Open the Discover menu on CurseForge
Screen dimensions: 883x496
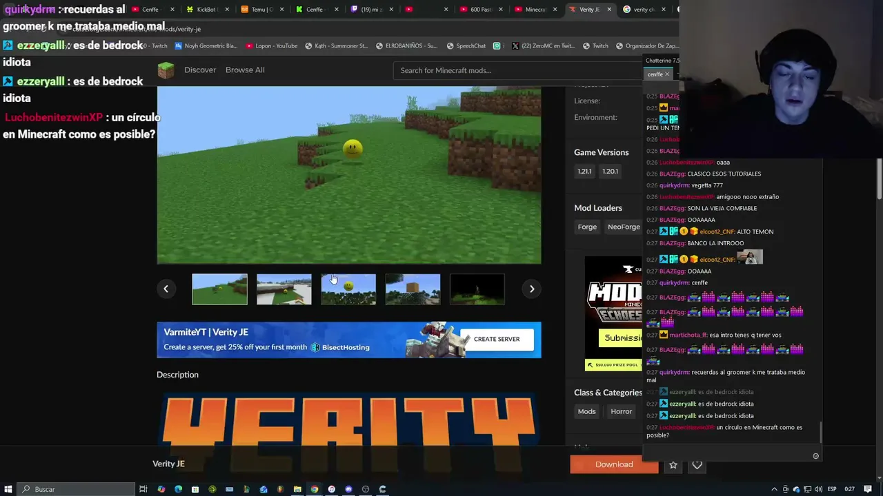point(200,70)
